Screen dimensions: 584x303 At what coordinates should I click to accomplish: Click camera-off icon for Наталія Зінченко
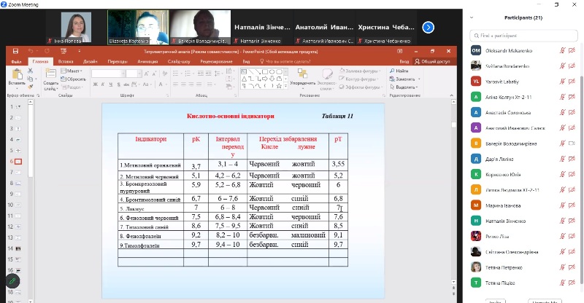coord(572,220)
